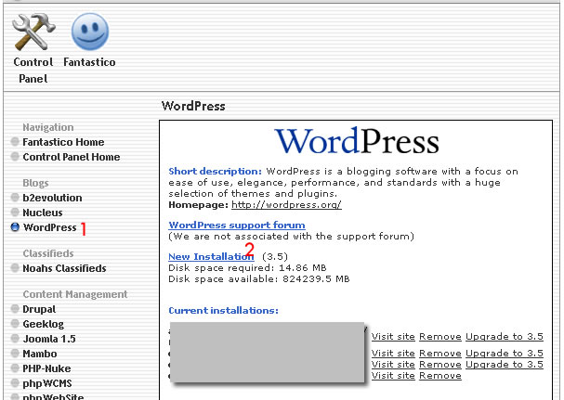Click Fantastico label under smiley
This screenshot has width=564, height=400.
89,62
